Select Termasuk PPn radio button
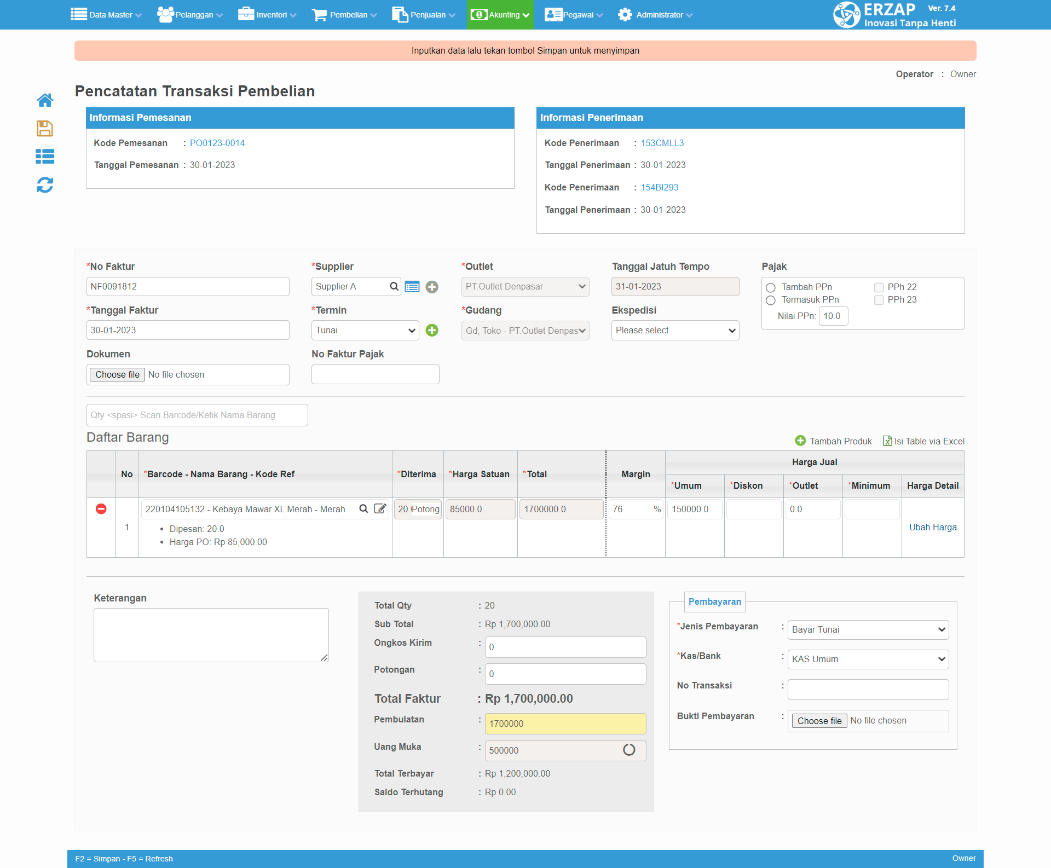 [x=771, y=300]
